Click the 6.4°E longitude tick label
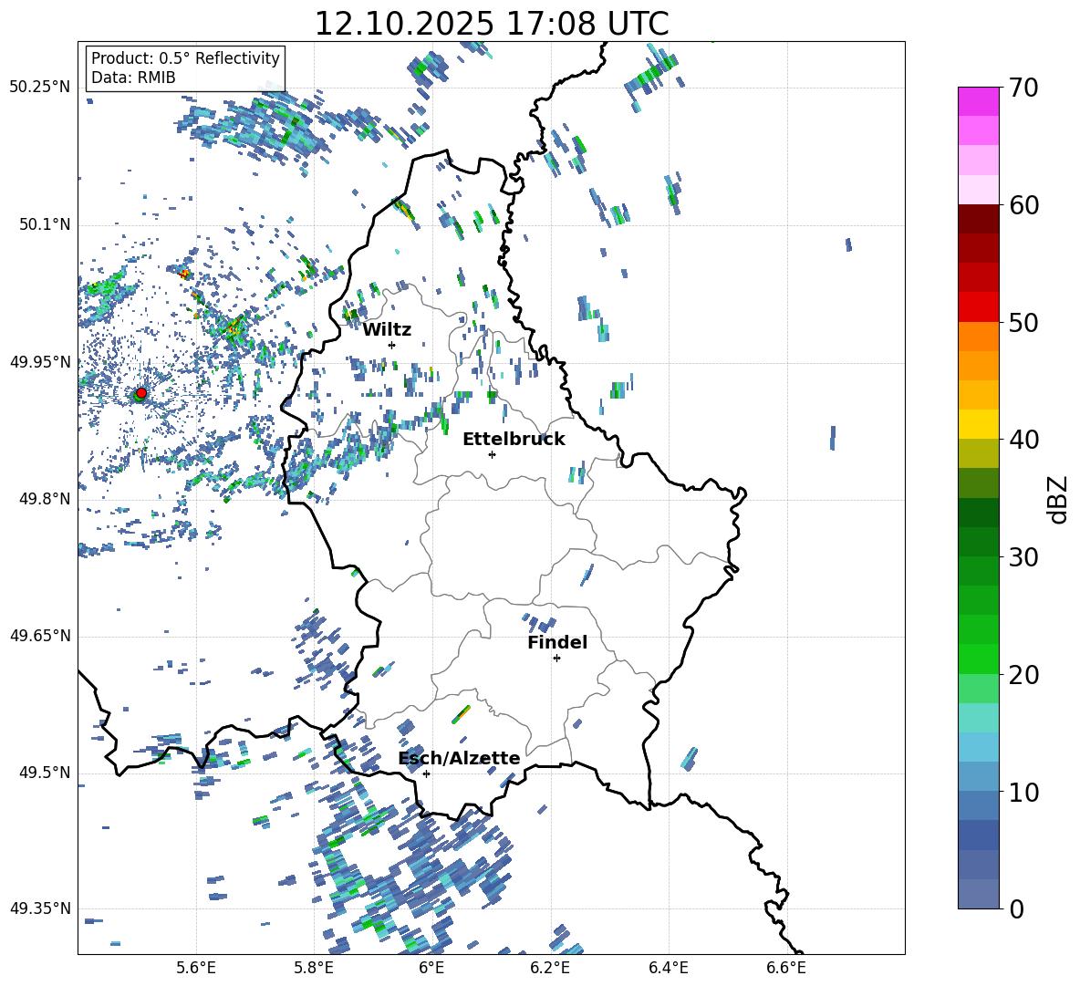 [x=668, y=968]
